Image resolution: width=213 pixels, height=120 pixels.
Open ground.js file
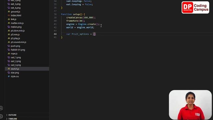click(x=15, y=12)
